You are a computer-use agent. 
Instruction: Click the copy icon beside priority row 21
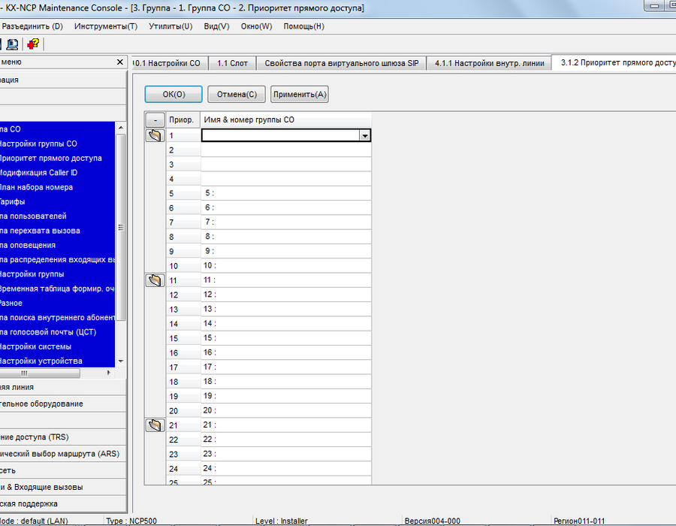tap(155, 425)
